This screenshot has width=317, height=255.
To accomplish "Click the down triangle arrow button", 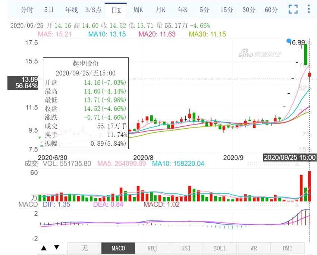I will tap(57, 247).
